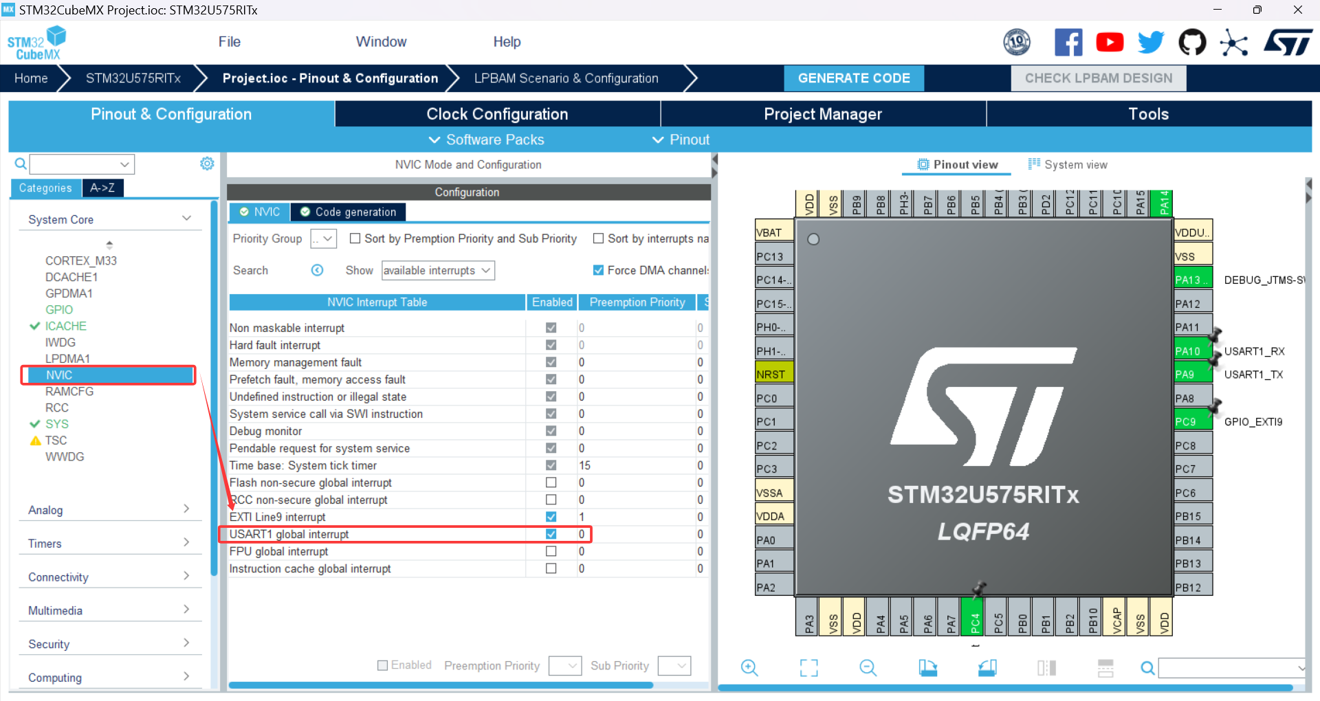Toggle the horizontal split view icon
This screenshot has width=1320, height=701.
tap(1105, 667)
